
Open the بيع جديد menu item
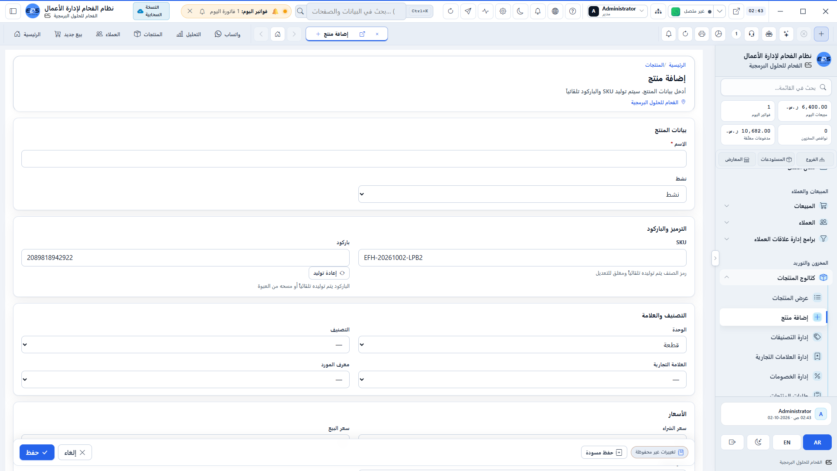68,34
